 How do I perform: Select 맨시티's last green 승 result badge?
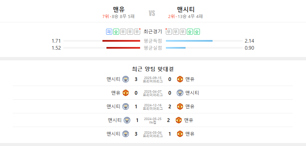pyautogui.click(x=197, y=32)
